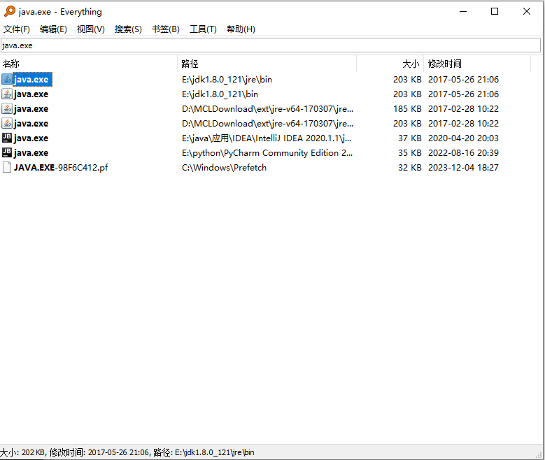Click Java icon of 203 KB MCLDownload java.exe
Viewport: 545px width, 460px height.
pos(7,123)
